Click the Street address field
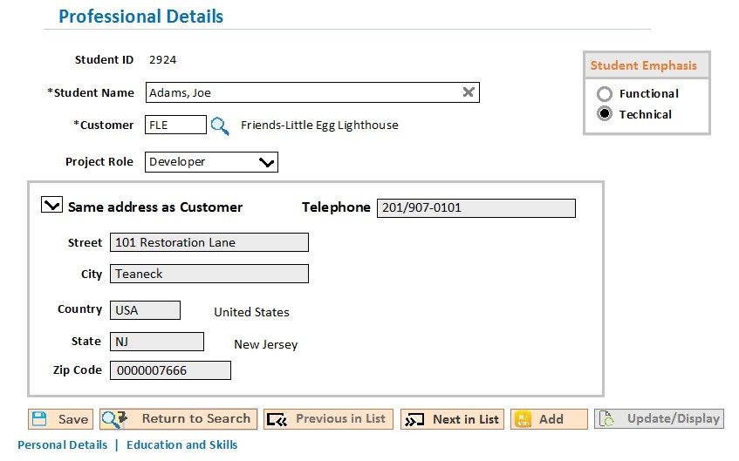The height and width of the screenshot is (461, 739). (x=209, y=242)
